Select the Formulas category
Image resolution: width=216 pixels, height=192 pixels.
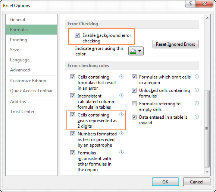pos(31,30)
